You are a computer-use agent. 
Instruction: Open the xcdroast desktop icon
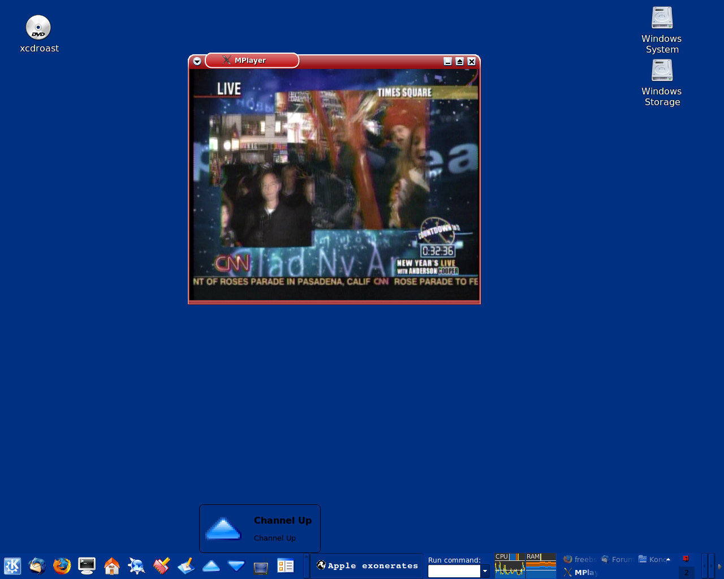pyautogui.click(x=38, y=28)
